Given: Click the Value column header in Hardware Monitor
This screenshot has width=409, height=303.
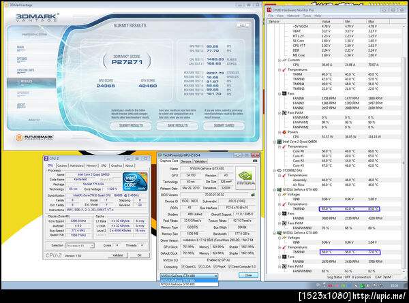Looking at the screenshot, I should coord(331,21).
